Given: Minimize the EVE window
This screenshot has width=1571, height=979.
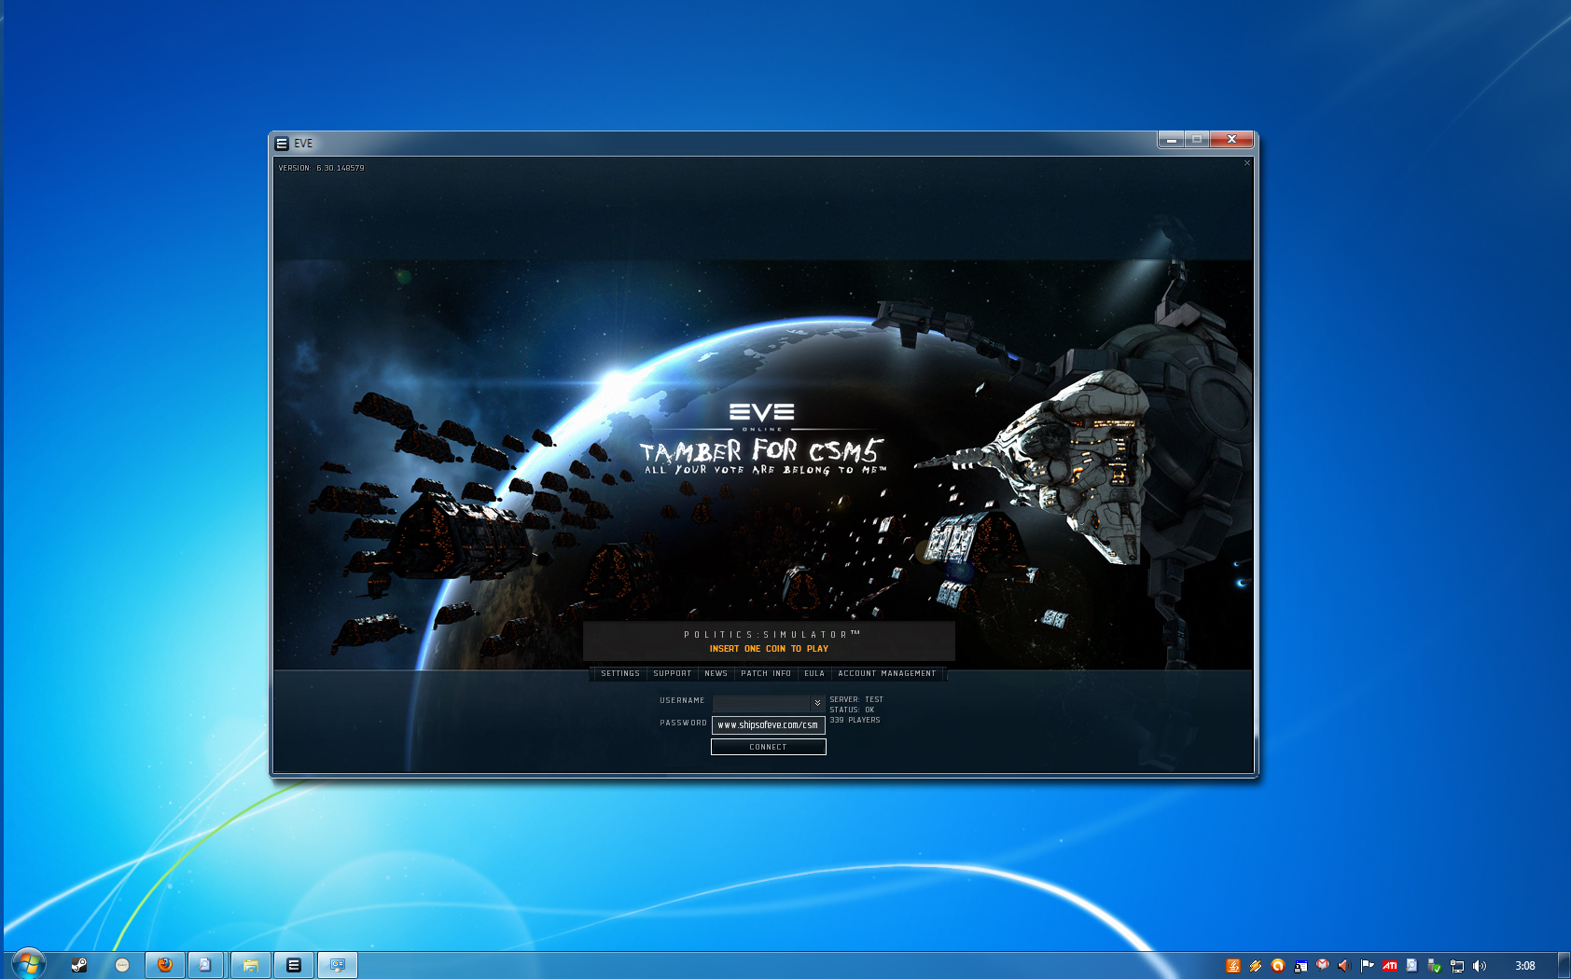Looking at the screenshot, I should (1172, 140).
